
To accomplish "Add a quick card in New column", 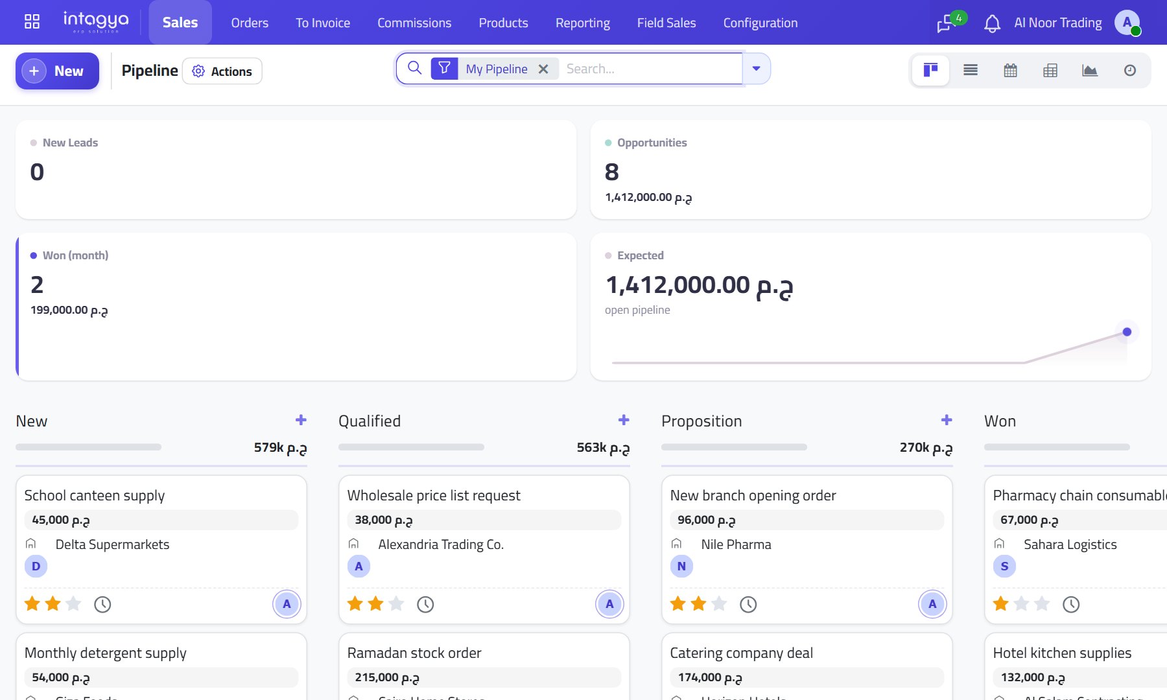I will (301, 420).
